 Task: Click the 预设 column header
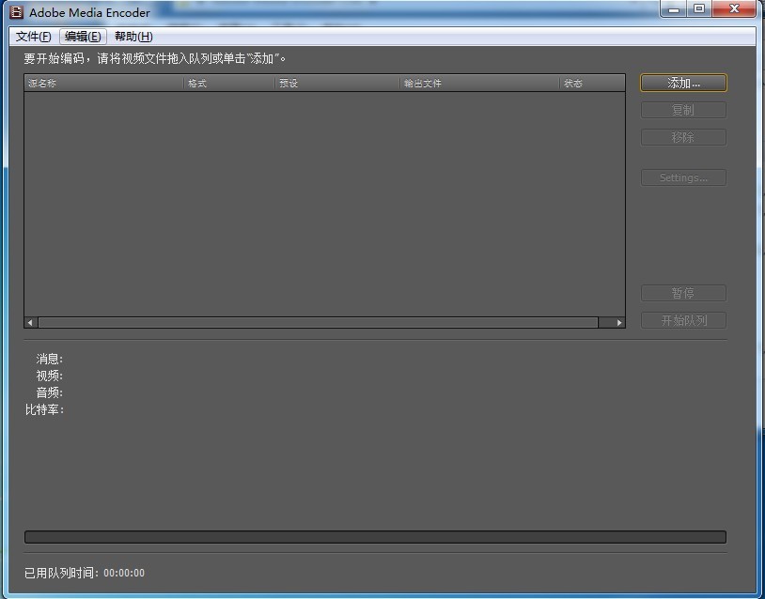pyautogui.click(x=337, y=84)
